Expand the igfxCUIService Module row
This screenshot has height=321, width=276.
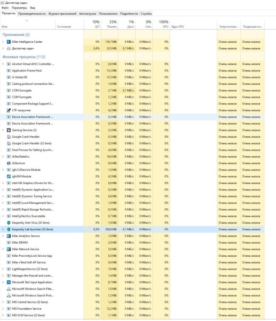pos(3,170)
